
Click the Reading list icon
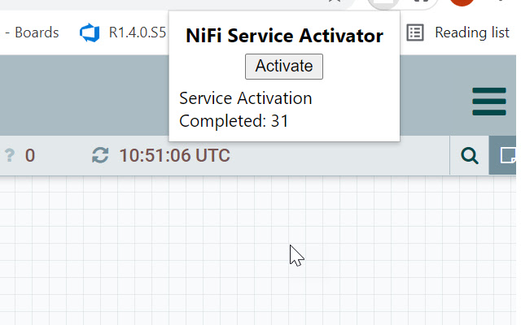415,32
